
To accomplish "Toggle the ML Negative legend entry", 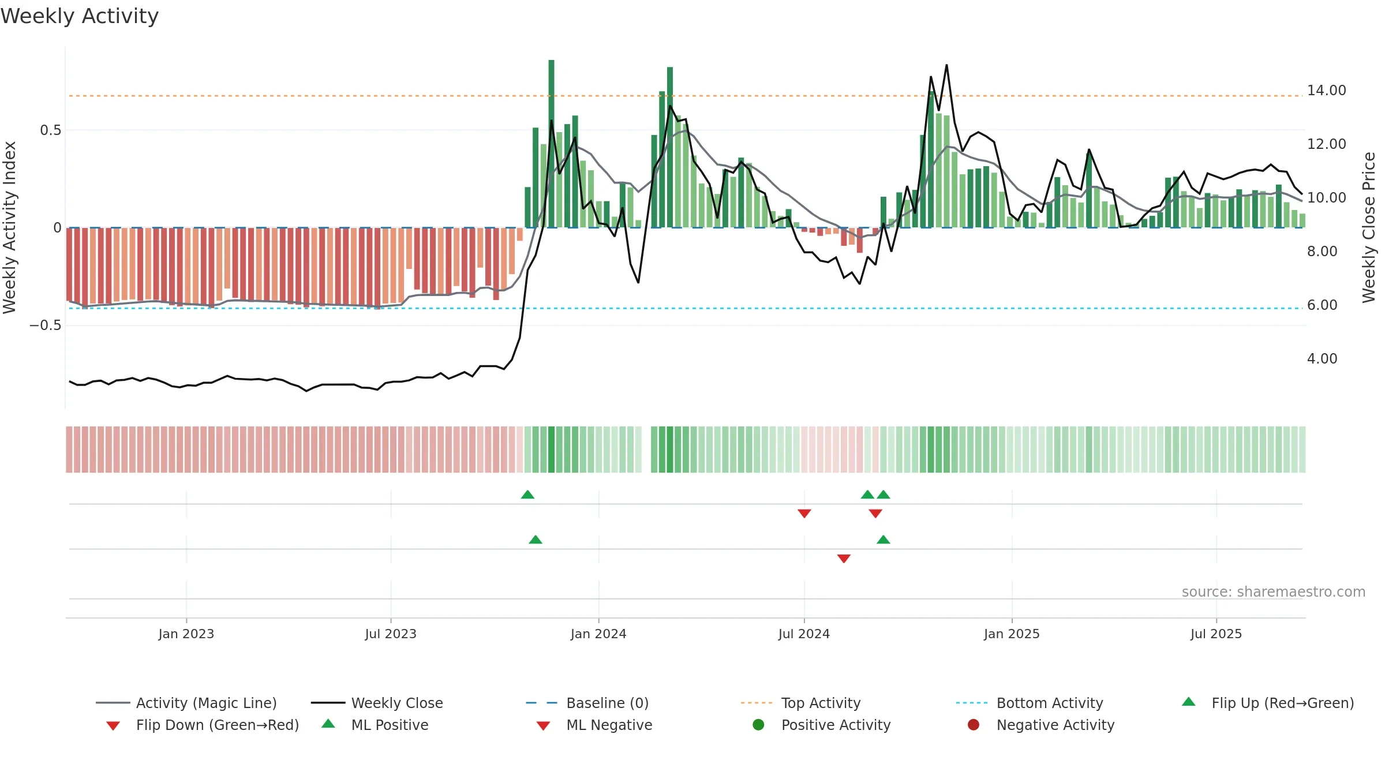I will coord(594,725).
